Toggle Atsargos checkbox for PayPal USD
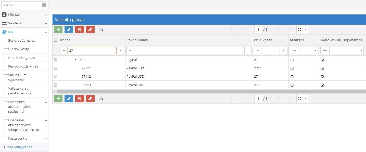Image resolution: width=366 pixels, height=152 pixels. click(292, 77)
